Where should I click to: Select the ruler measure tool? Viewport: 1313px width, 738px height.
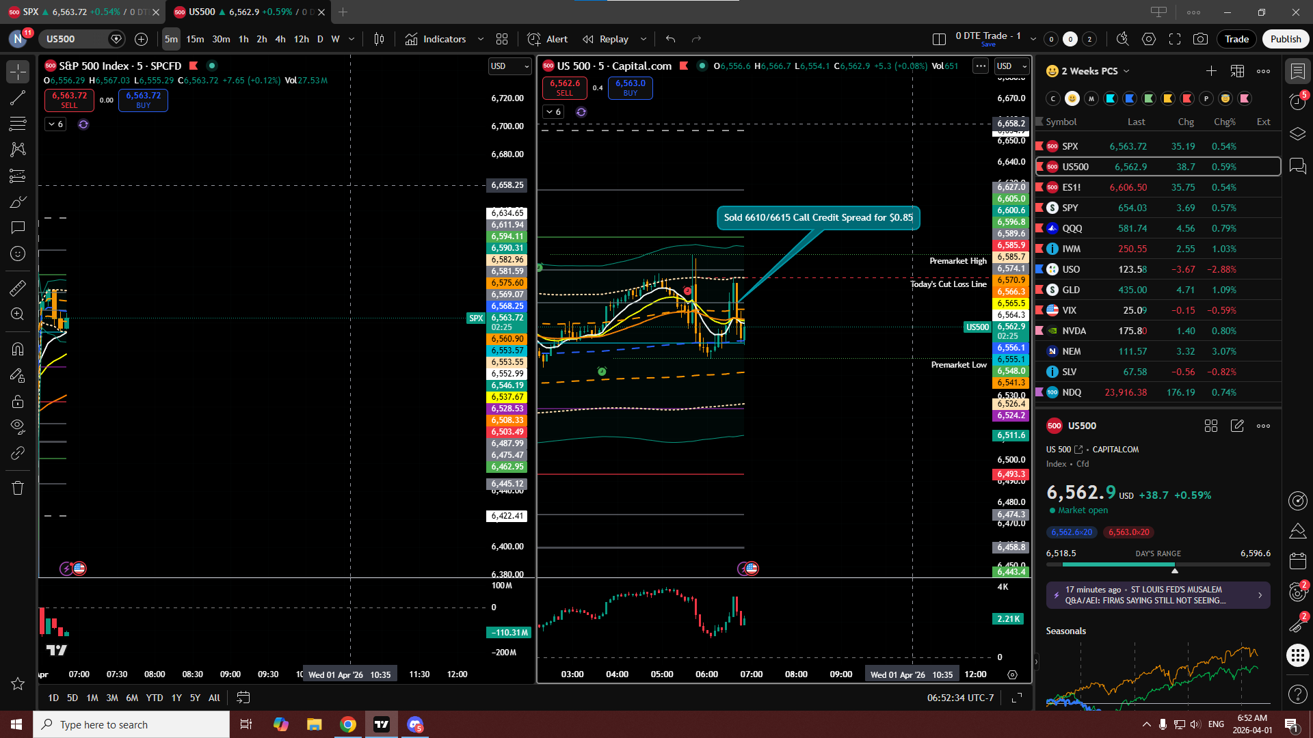click(18, 288)
